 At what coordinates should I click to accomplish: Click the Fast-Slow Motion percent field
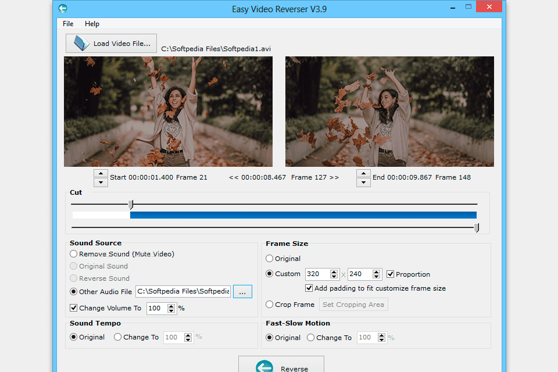point(367,338)
